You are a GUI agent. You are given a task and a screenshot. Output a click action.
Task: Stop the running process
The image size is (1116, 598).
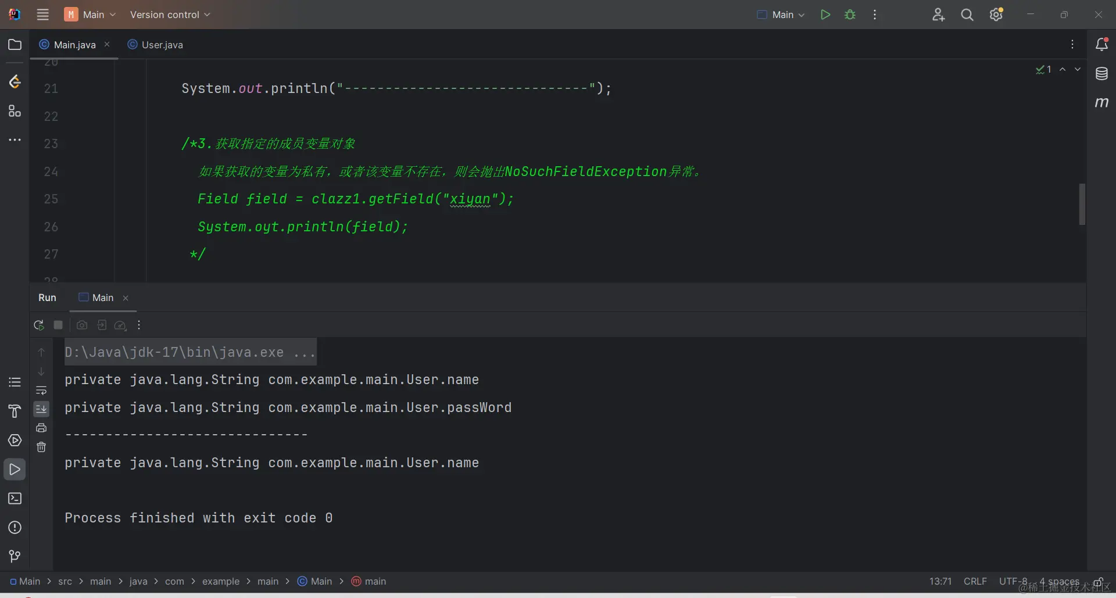tap(58, 325)
